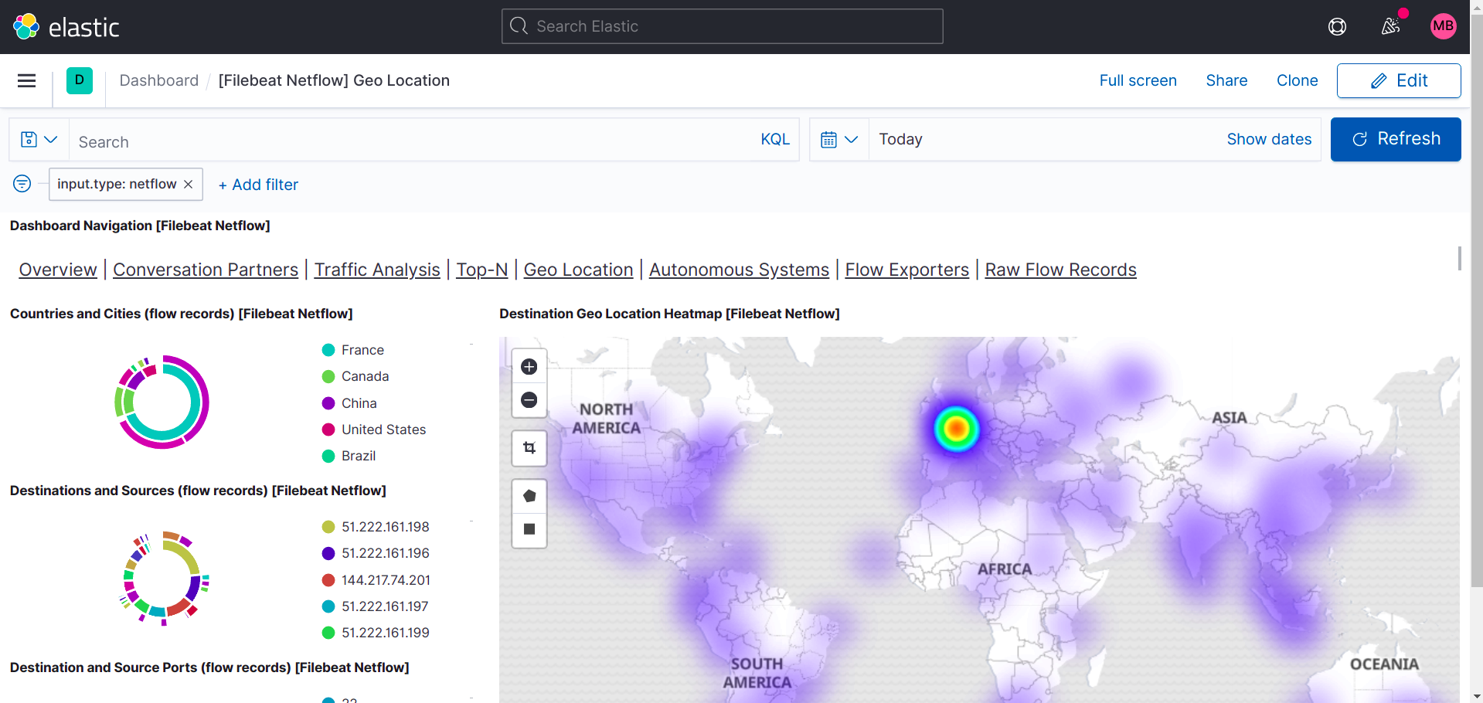The image size is (1483, 703).
Task: Click the Canada legend color dot
Action: (328, 376)
